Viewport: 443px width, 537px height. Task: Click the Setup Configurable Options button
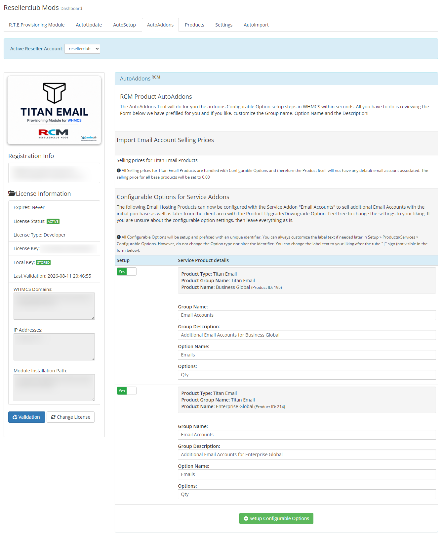(x=276, y=518)
